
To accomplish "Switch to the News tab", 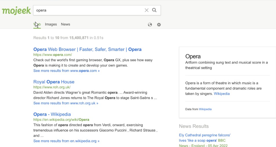I will (66, 24).
